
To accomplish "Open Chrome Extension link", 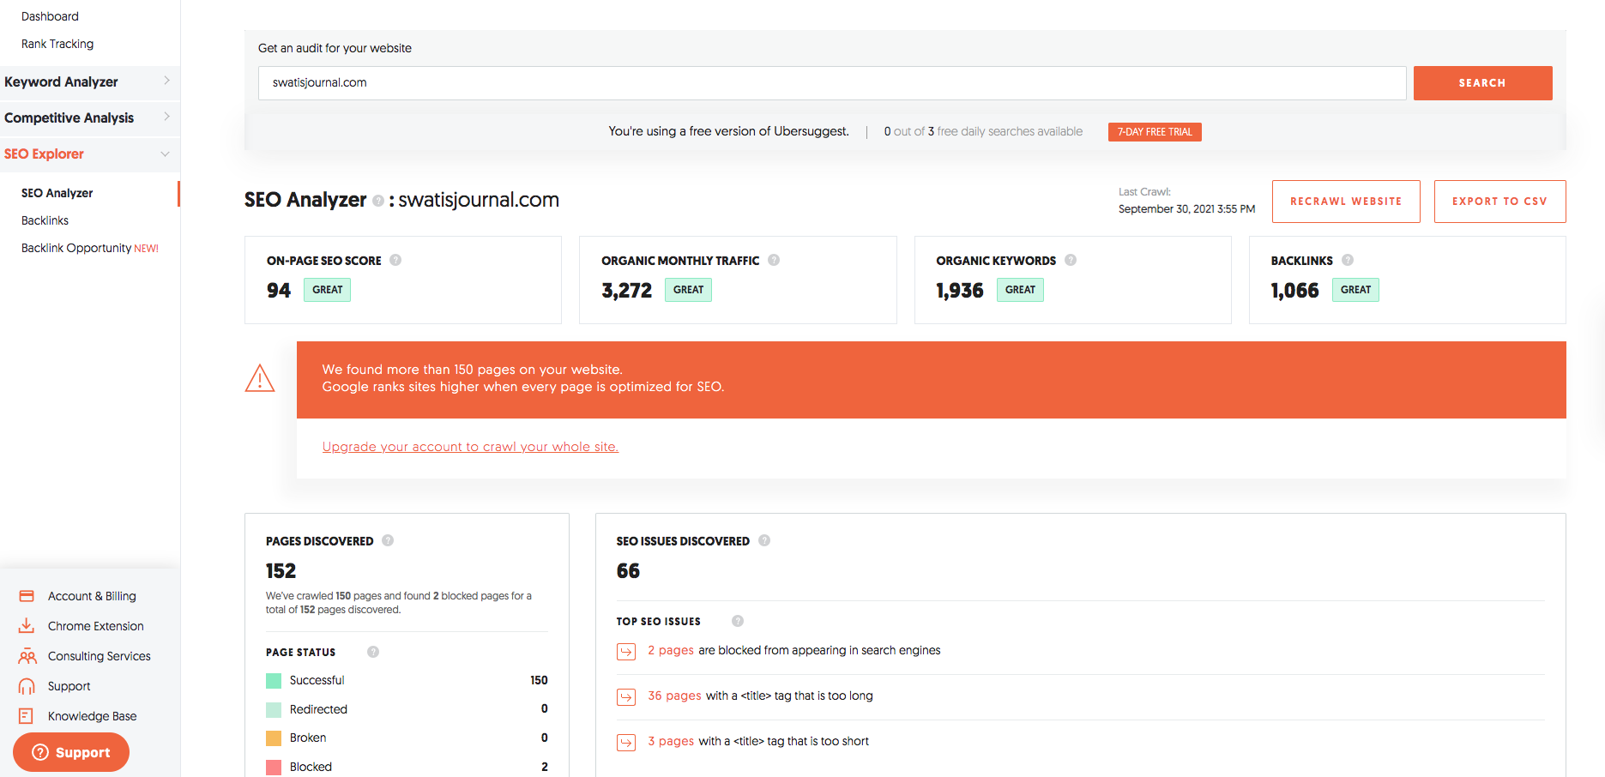I will (x=96, y=626).
